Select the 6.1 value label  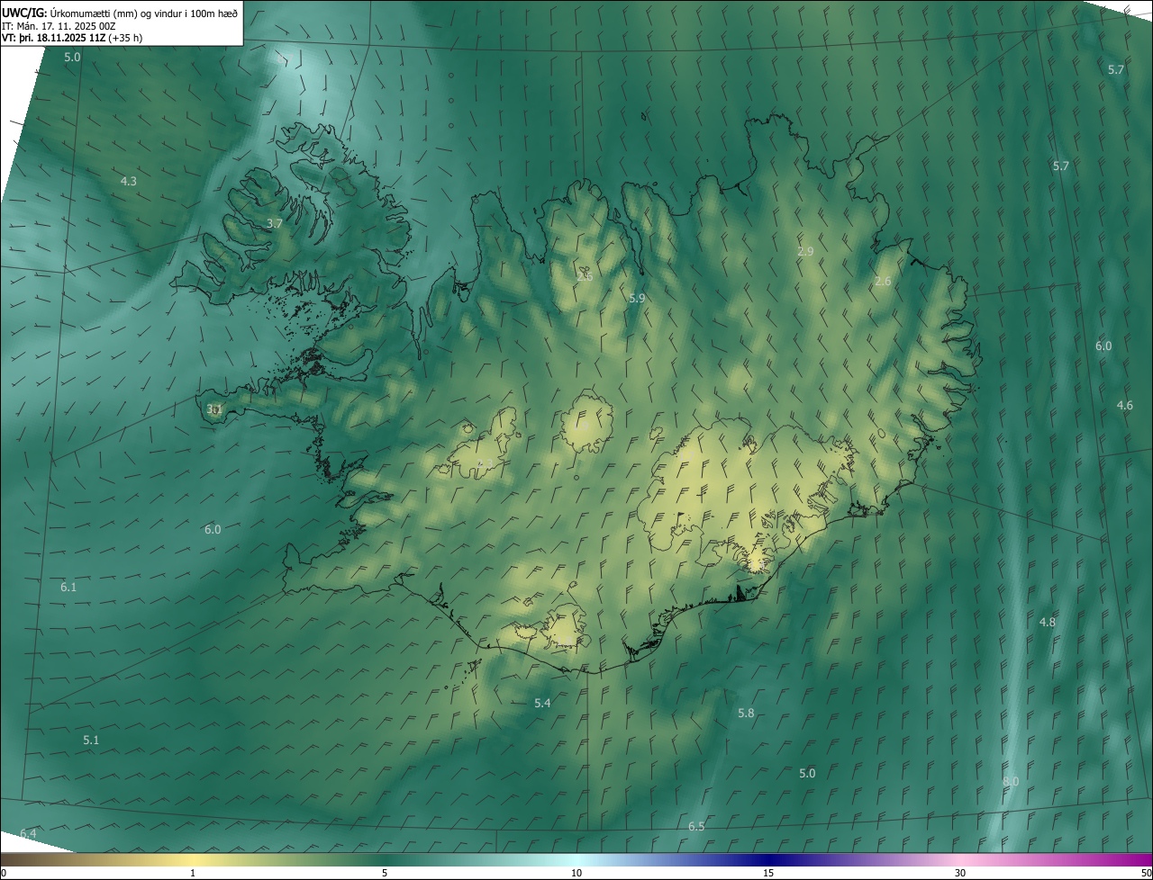coord(68,587)
